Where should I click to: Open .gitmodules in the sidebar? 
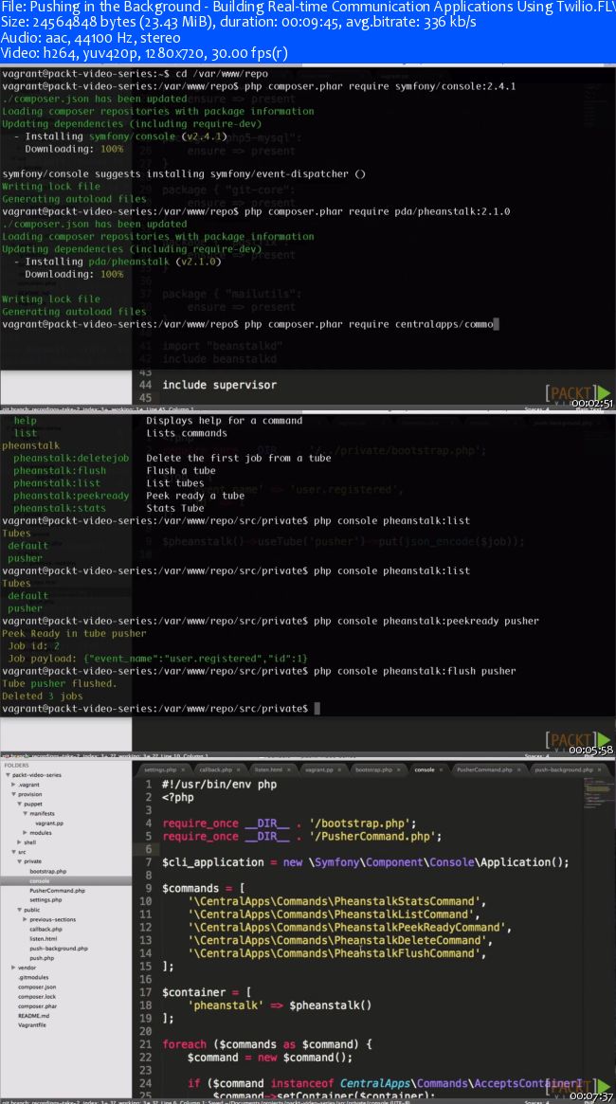point(33,977)
